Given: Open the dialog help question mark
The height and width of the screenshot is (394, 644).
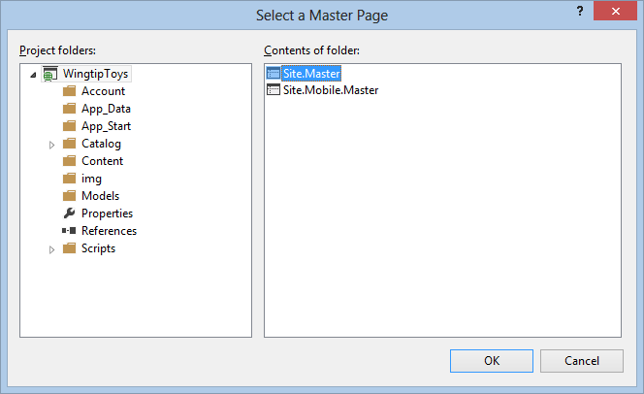Looking at the screenshot, I should click(x=579, y=12).
